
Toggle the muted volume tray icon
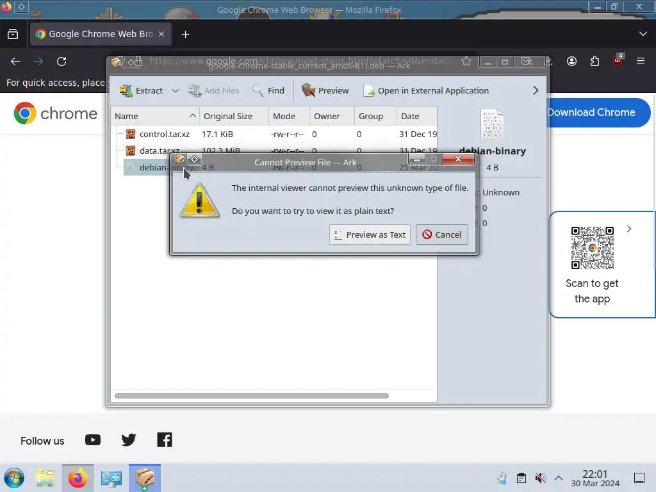point(540,478)
